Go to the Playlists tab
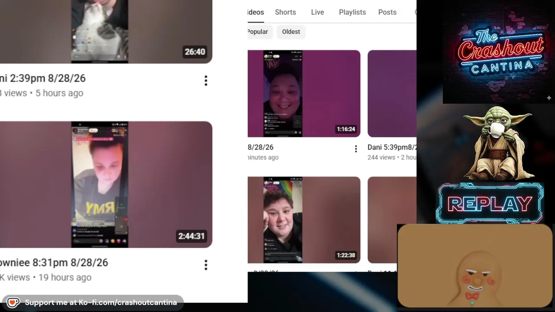555x312 pixels. point(353,12)
